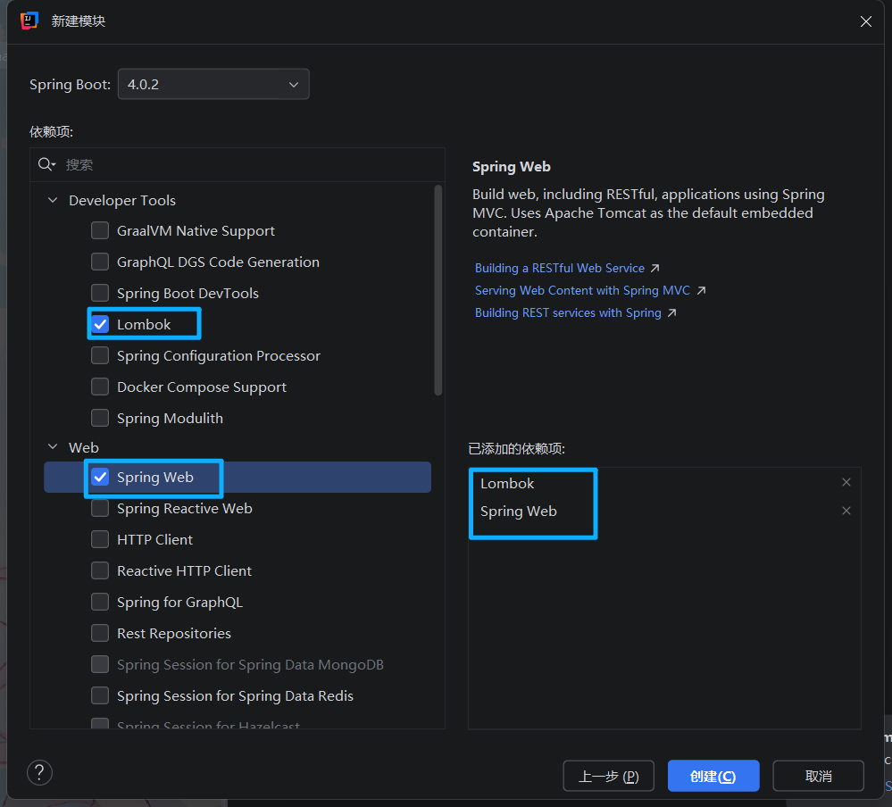
Task: Check Spring Session for Spring Data MongoDB
Action: pyautogui.click(x=100, y=665)
